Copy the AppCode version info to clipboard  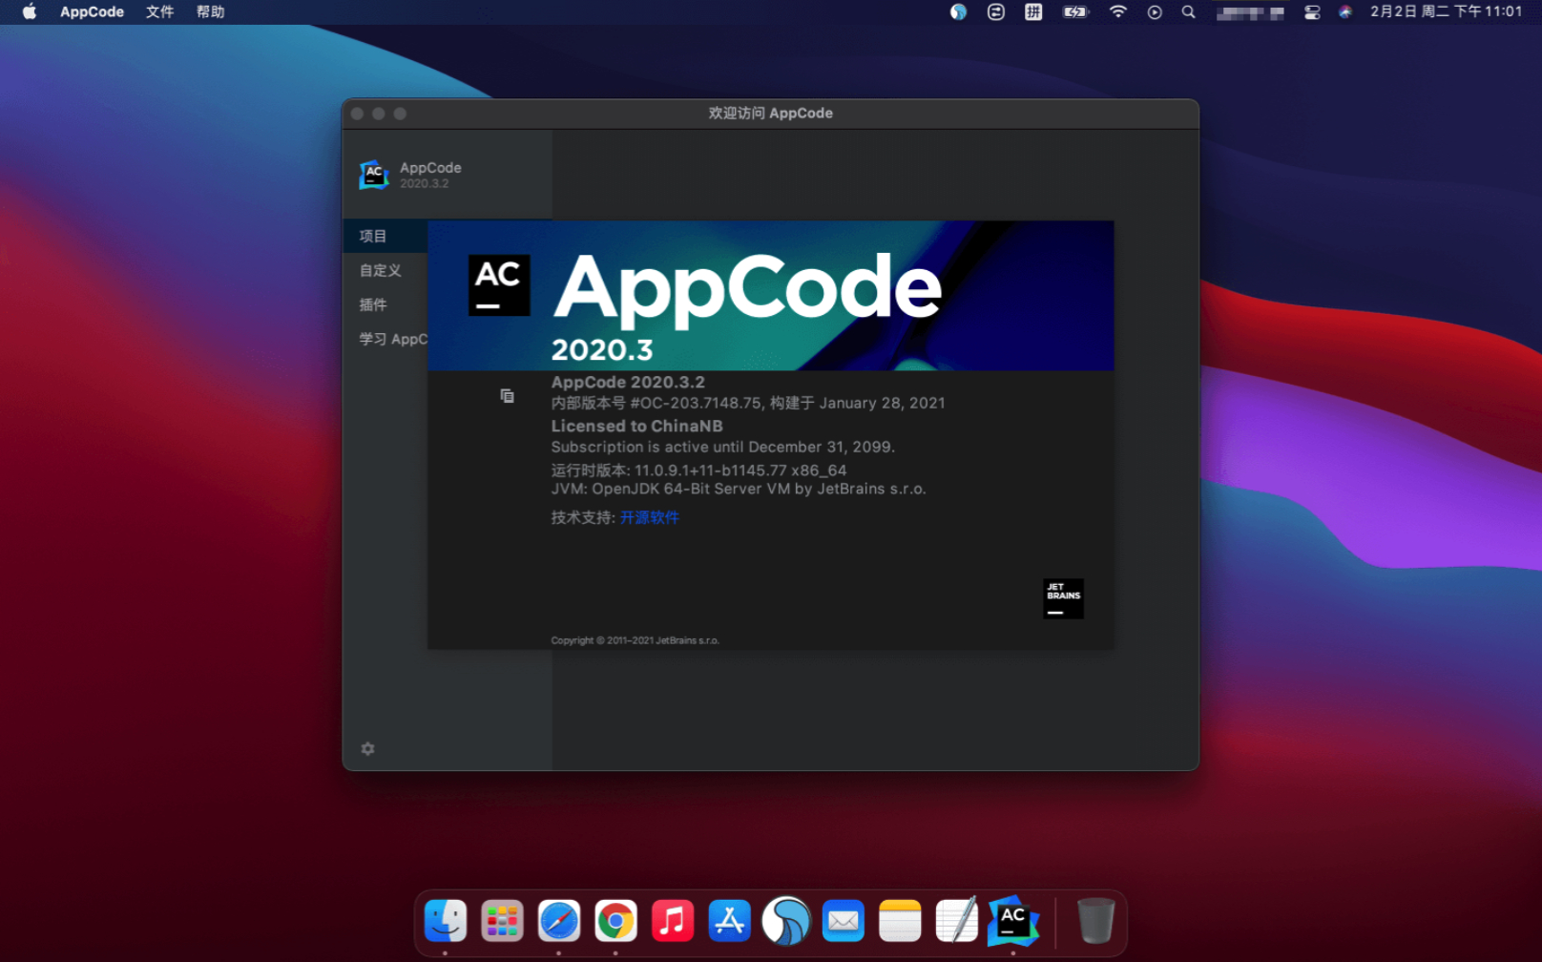(507, 396)
